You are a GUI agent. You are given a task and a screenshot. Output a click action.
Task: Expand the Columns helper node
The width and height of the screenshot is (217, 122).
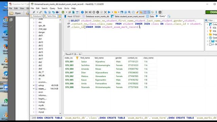point(208,24)
